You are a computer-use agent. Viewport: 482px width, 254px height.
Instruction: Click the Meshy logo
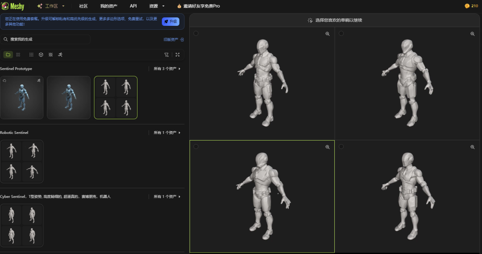pyautogui.click(x=13, y=6)
